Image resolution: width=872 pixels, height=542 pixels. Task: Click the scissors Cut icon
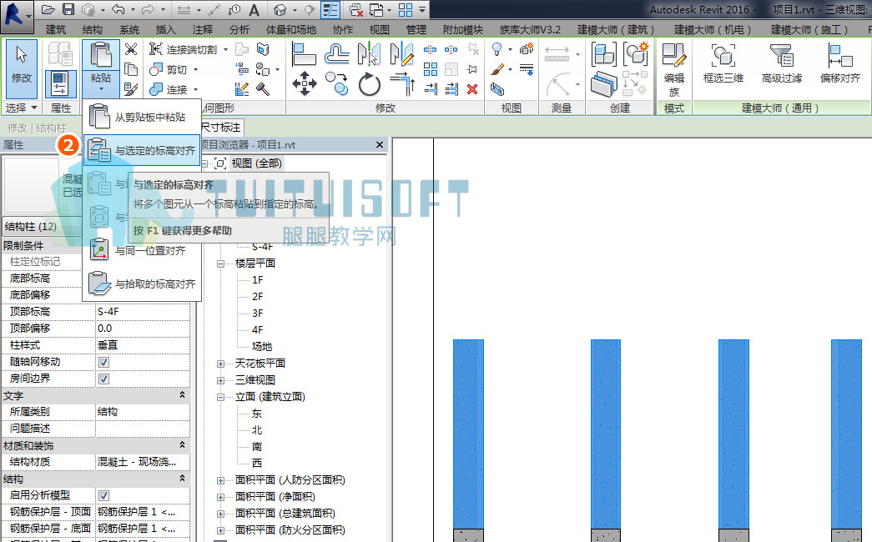pyautogui.click(x=131, y=49)
